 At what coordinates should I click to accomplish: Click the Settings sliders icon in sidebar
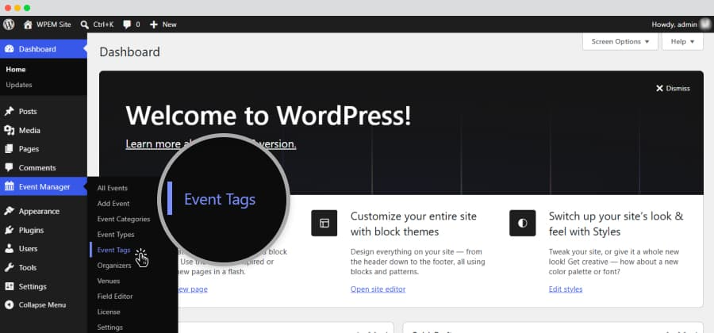9,286
